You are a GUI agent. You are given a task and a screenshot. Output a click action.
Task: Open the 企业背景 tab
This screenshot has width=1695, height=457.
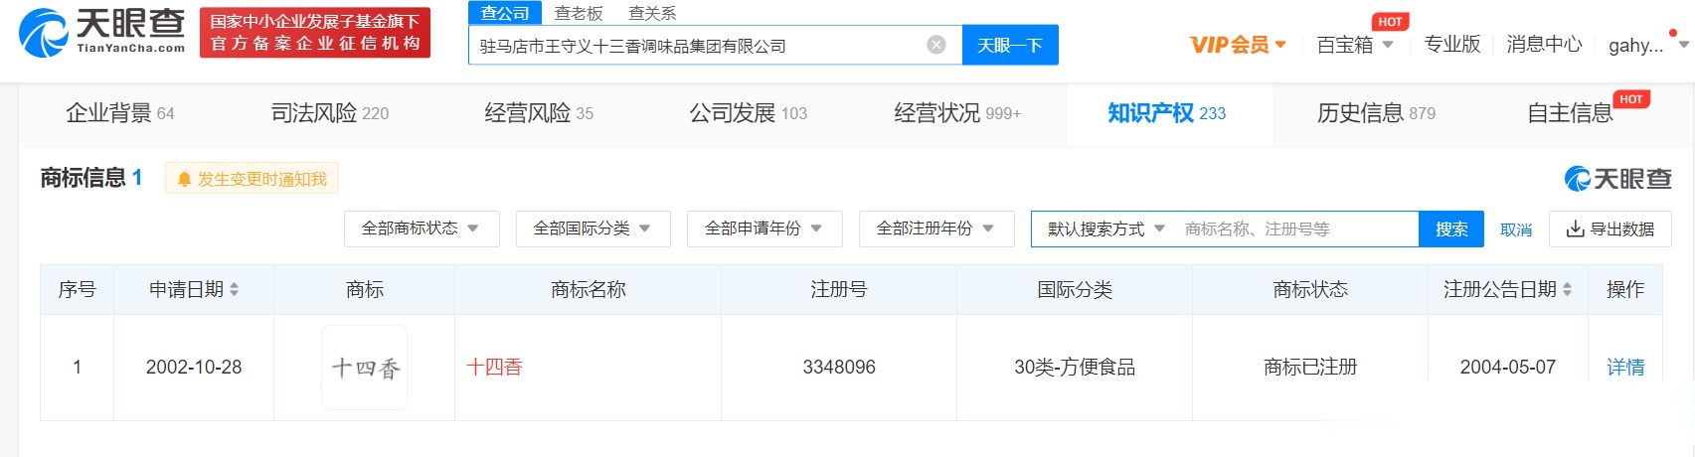pos(120,113)
